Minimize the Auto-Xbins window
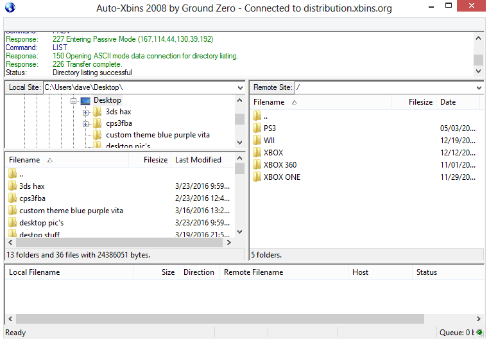489x341 pixels. coord(432,6)
